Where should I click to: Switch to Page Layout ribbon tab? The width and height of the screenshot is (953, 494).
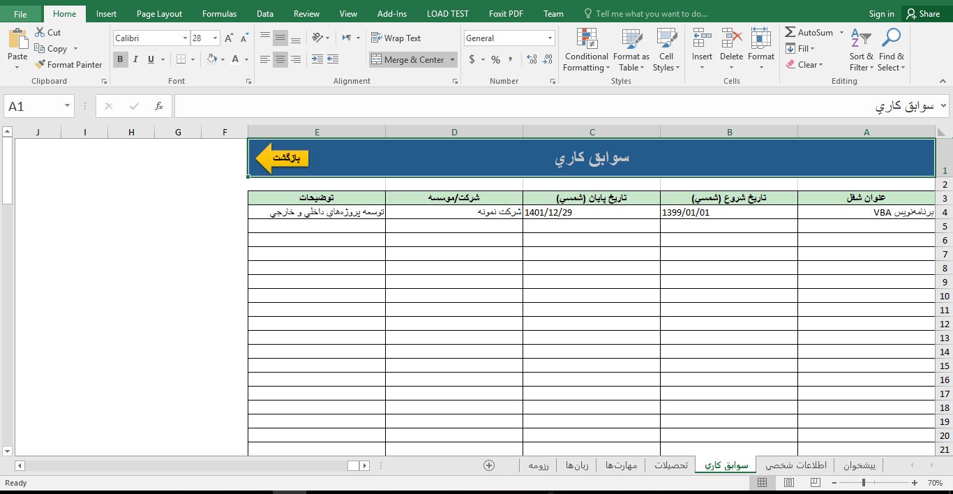pyautogui.click(x=159, y=13)
